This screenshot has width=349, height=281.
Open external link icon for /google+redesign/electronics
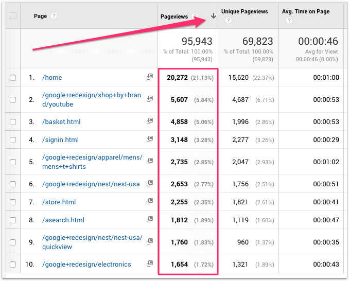tap(150, 264)
